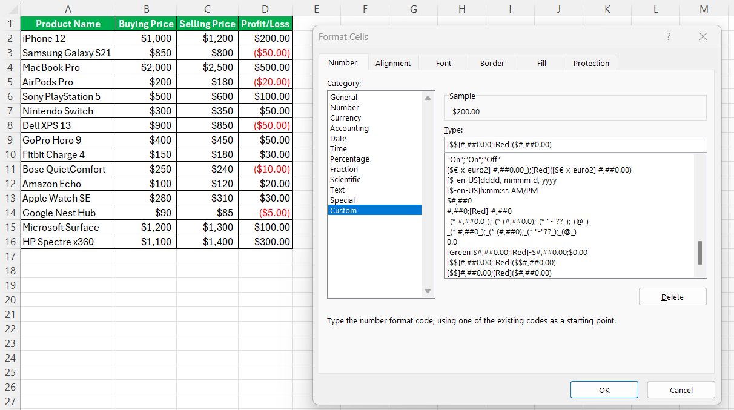Screen dimensions: 734x410
Task: Select General in the Category list
Action: [374, 97]
